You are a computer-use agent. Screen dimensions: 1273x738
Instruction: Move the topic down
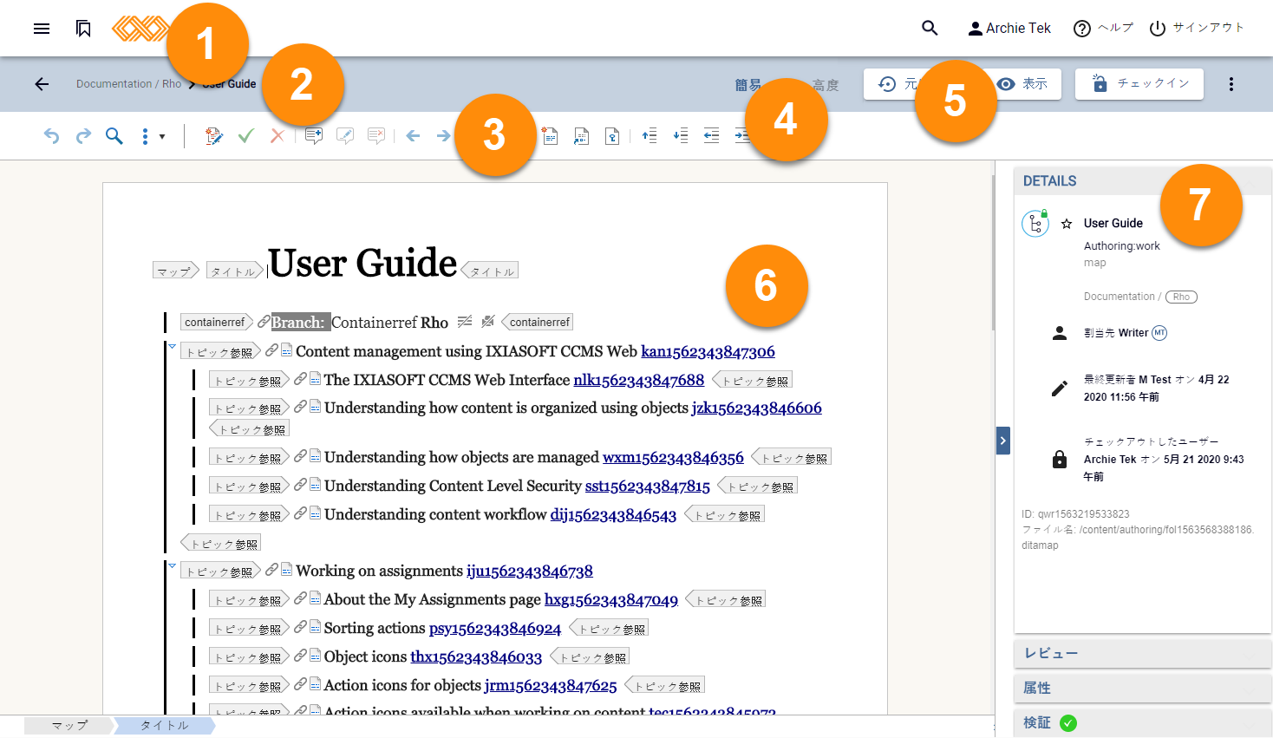point(680,136)
